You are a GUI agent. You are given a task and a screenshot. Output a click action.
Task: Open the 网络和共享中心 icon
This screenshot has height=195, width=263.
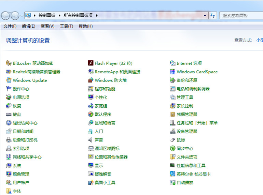tap(9, 157)
